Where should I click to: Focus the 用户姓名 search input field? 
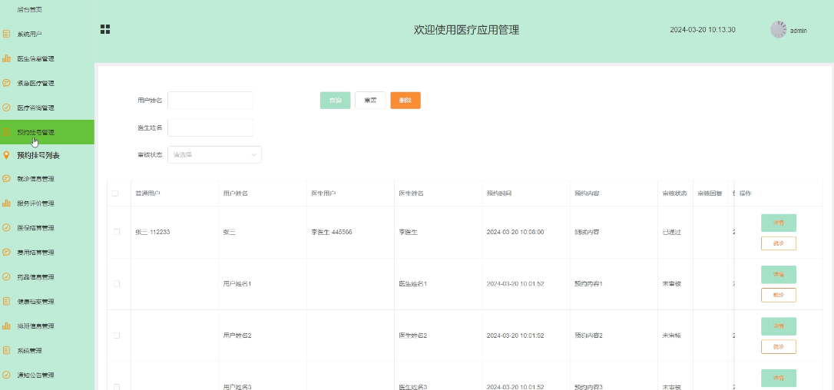click(x=210, y=100)
